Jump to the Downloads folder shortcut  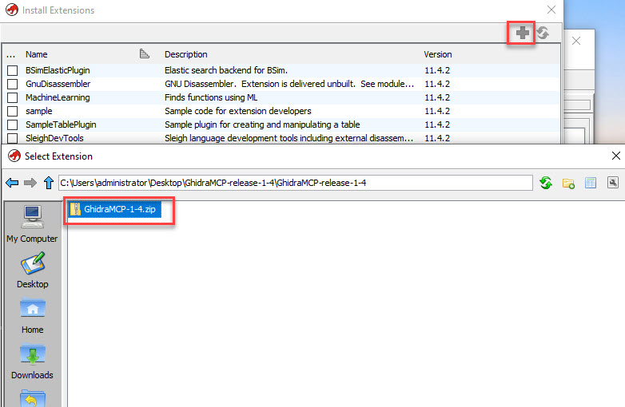[32, 361]
